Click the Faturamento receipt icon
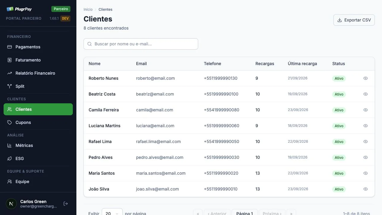The width and height of the screenshot is (382, 215). click(10, 60)
